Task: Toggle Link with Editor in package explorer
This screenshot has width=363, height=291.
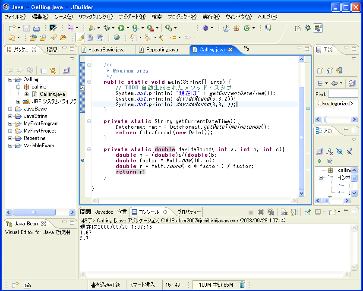Action: (53, 70)
